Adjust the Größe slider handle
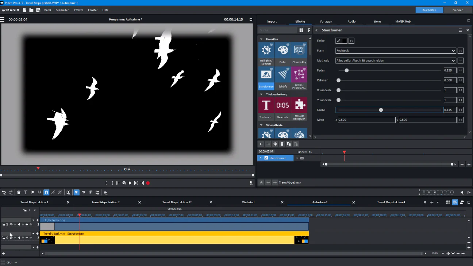 pyautogui.click(x=381, y=110)
